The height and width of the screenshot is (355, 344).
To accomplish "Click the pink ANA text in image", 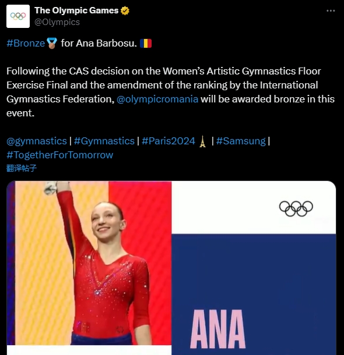I will [217, 329].
